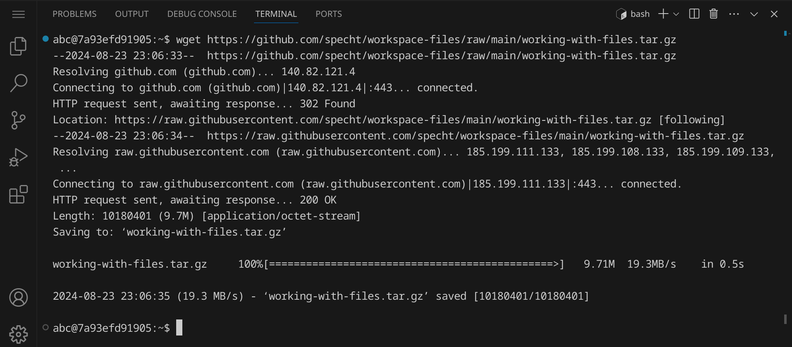Open the panel more actions ellipsis
Image resolution: width=792 pixels, height=347 pixels.
[x=734, y=14]
